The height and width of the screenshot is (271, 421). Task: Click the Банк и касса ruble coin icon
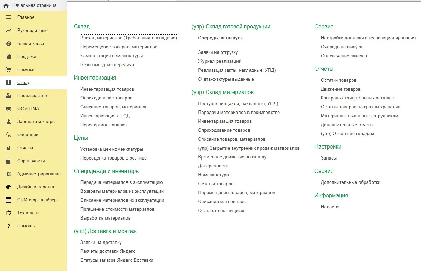pyautogui.click(x=9, y=44)
